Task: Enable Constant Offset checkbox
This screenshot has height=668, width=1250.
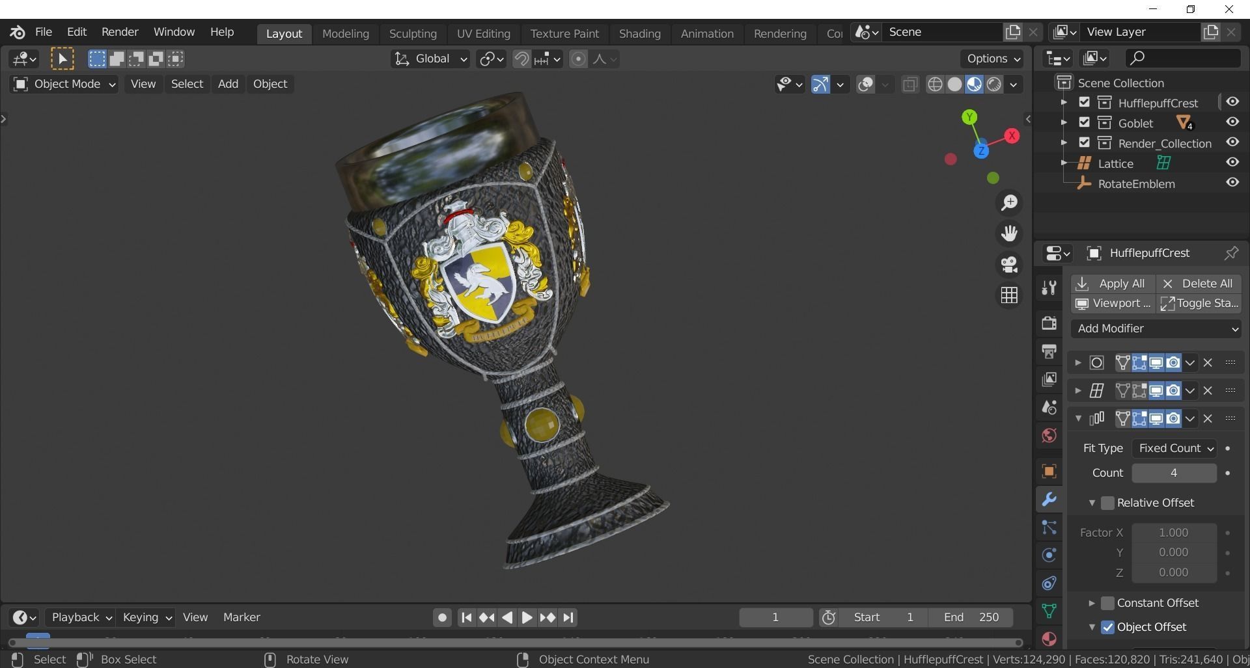Action: [x=1107, y=604]
